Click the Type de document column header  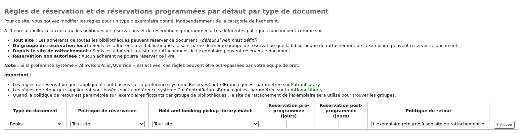35,111
